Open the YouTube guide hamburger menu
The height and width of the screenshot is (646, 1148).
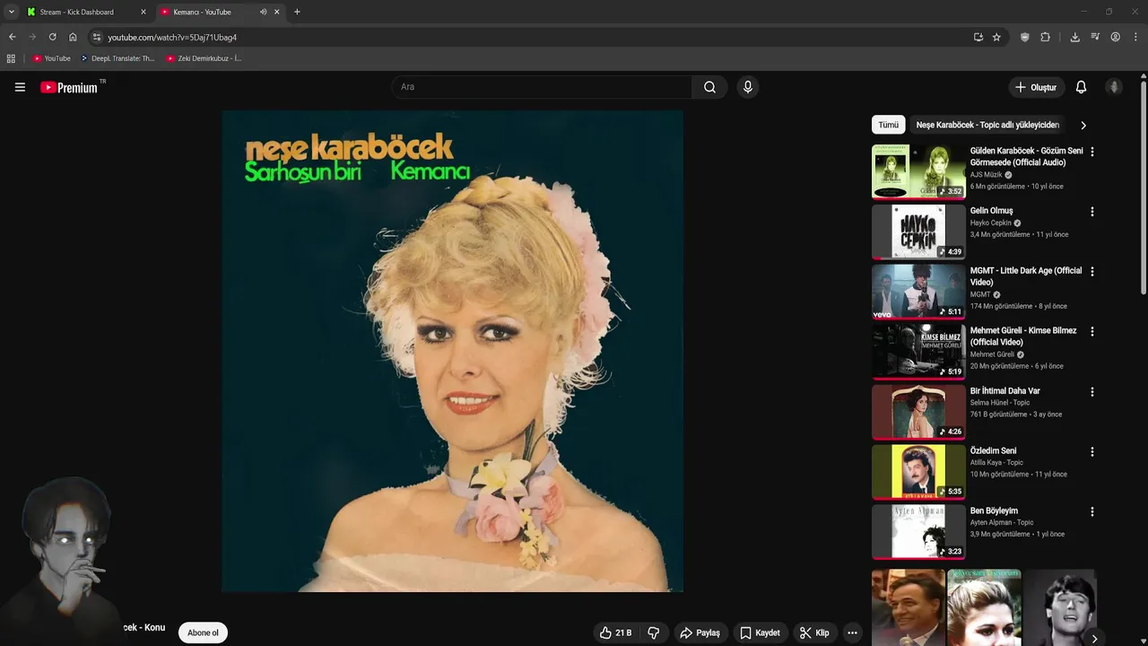(x=20, y=87)
